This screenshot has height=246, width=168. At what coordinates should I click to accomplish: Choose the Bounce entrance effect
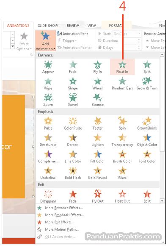point(97,100)
